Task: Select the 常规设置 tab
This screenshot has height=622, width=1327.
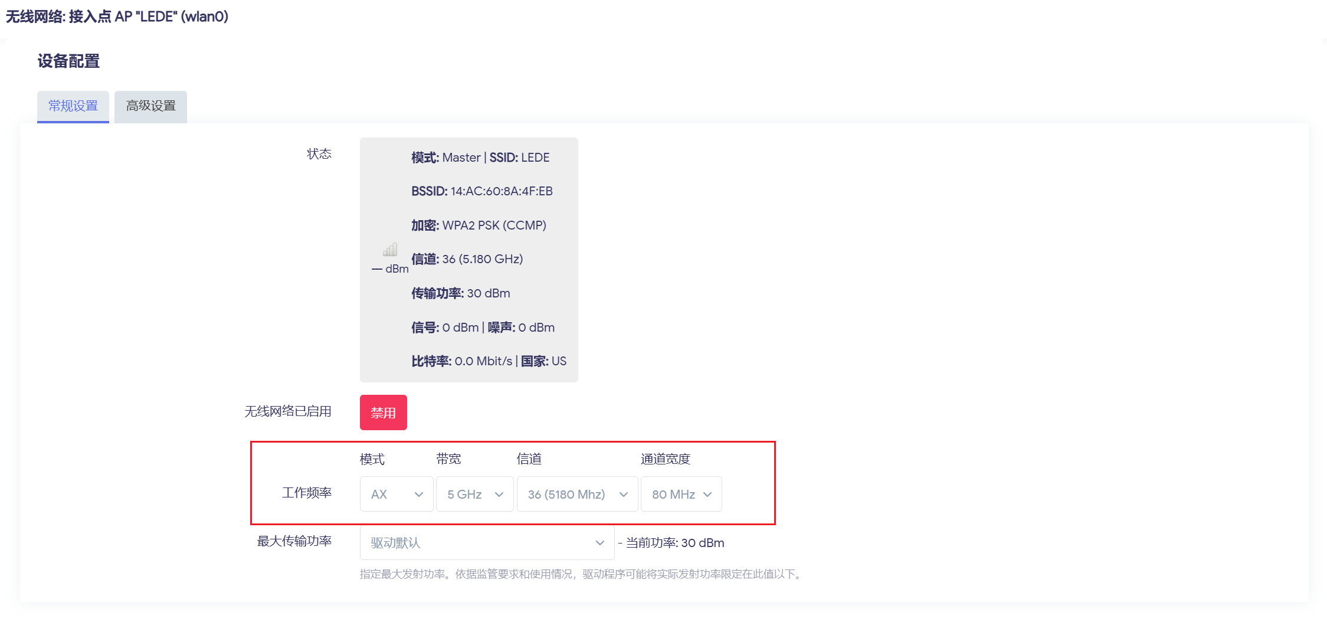Action: [x=73, y=106]
